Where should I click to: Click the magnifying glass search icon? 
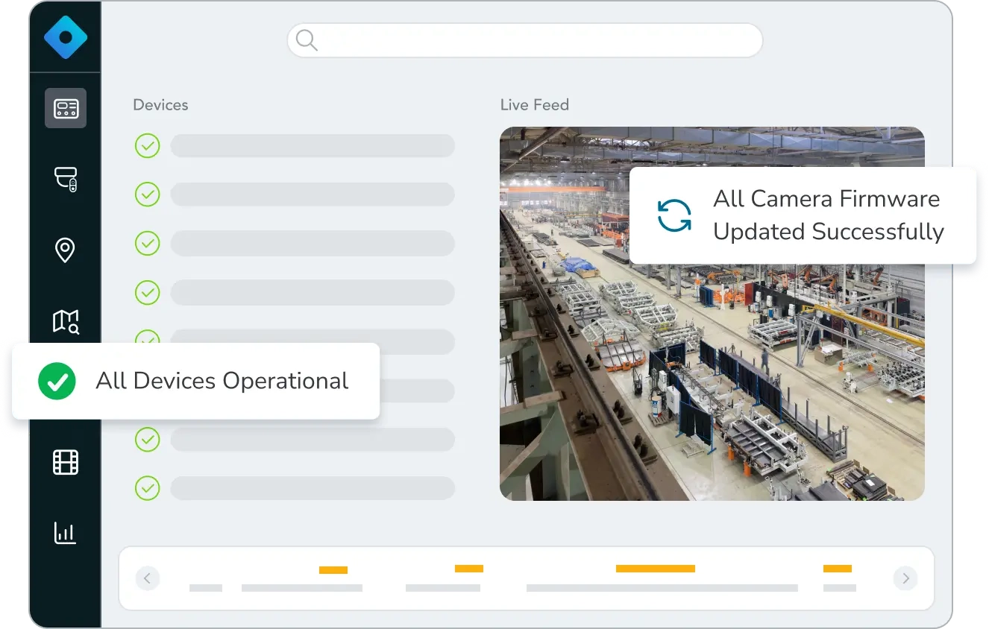point(307,40)
